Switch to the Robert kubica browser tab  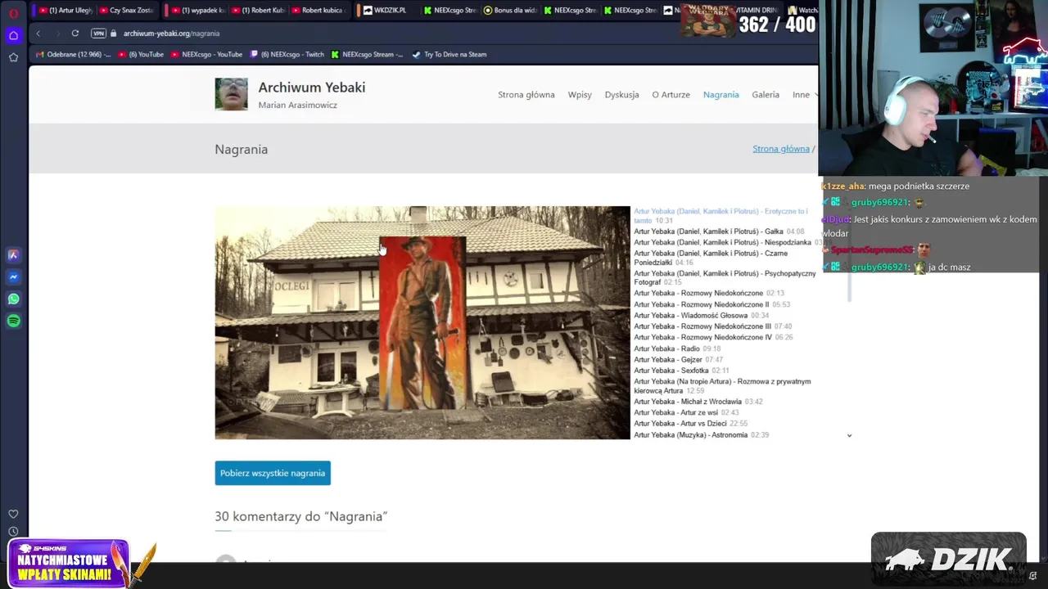click(317, 11)
